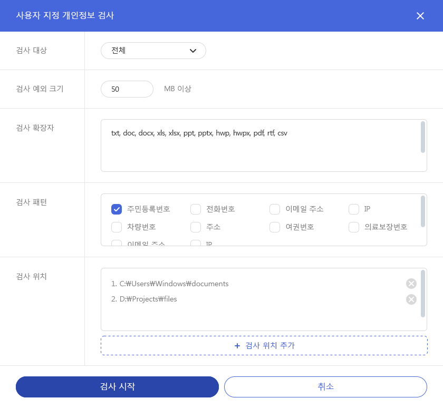Image resolution: width=443 pixels, height=408 pixels.
Task: Check the 여권번호 pattern checkbox
Action: click(275, 227)
